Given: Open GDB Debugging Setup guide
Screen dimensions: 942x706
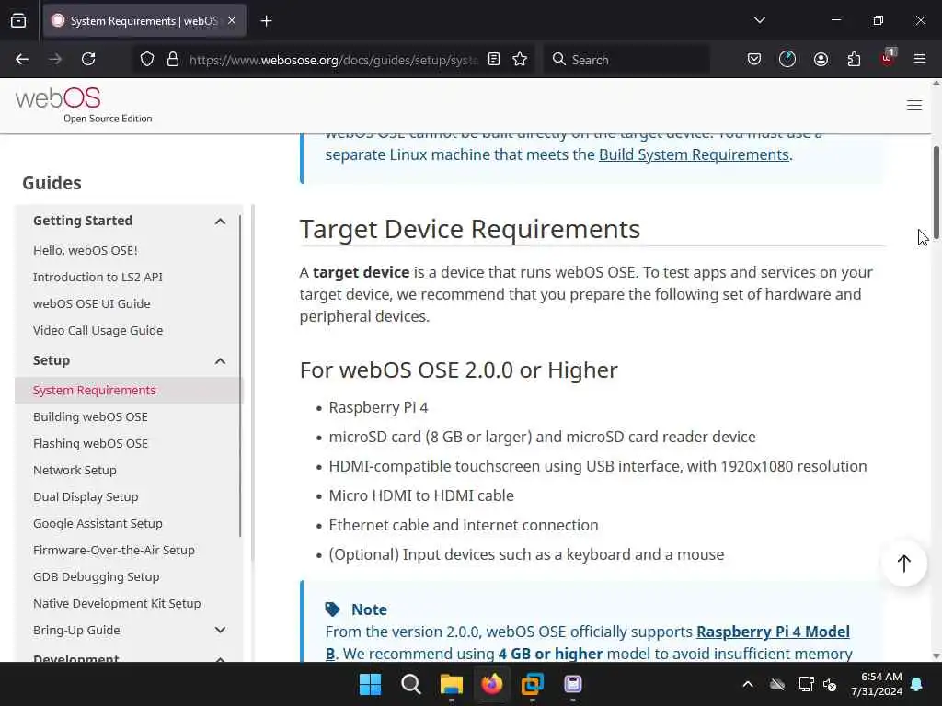Looking at the screenshot, I should pos(96,577).
